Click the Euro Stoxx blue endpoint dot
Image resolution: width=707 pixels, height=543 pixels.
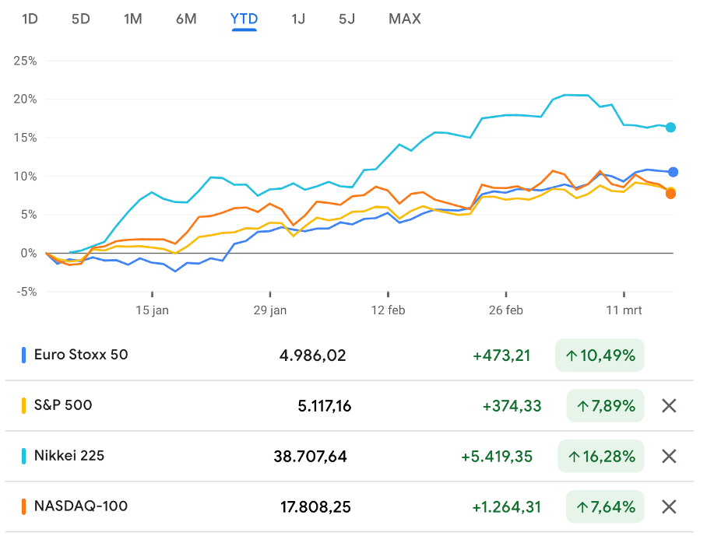tap(674, 172)
